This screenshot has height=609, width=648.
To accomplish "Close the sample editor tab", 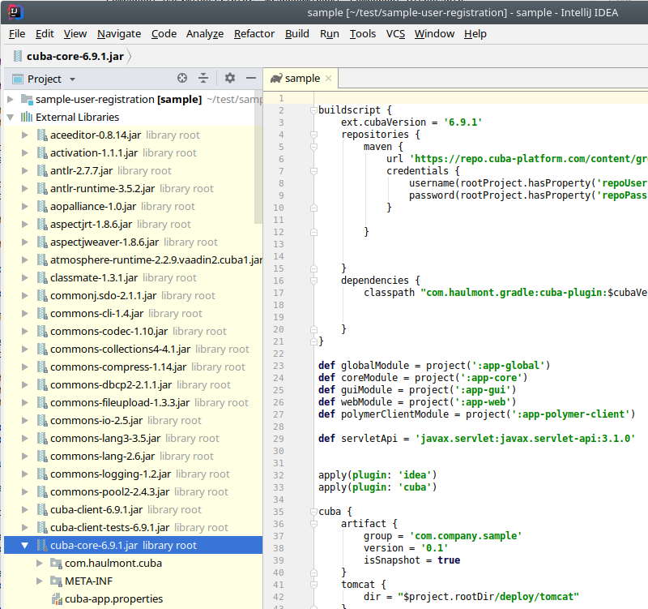I will coord(329,78).
